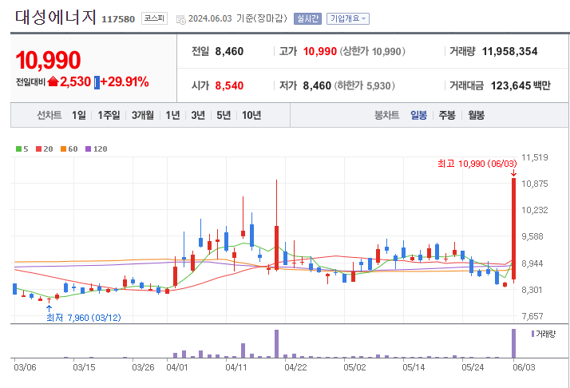Click the current price 10,990
The image size is (570, 388).
click(48, 60)
